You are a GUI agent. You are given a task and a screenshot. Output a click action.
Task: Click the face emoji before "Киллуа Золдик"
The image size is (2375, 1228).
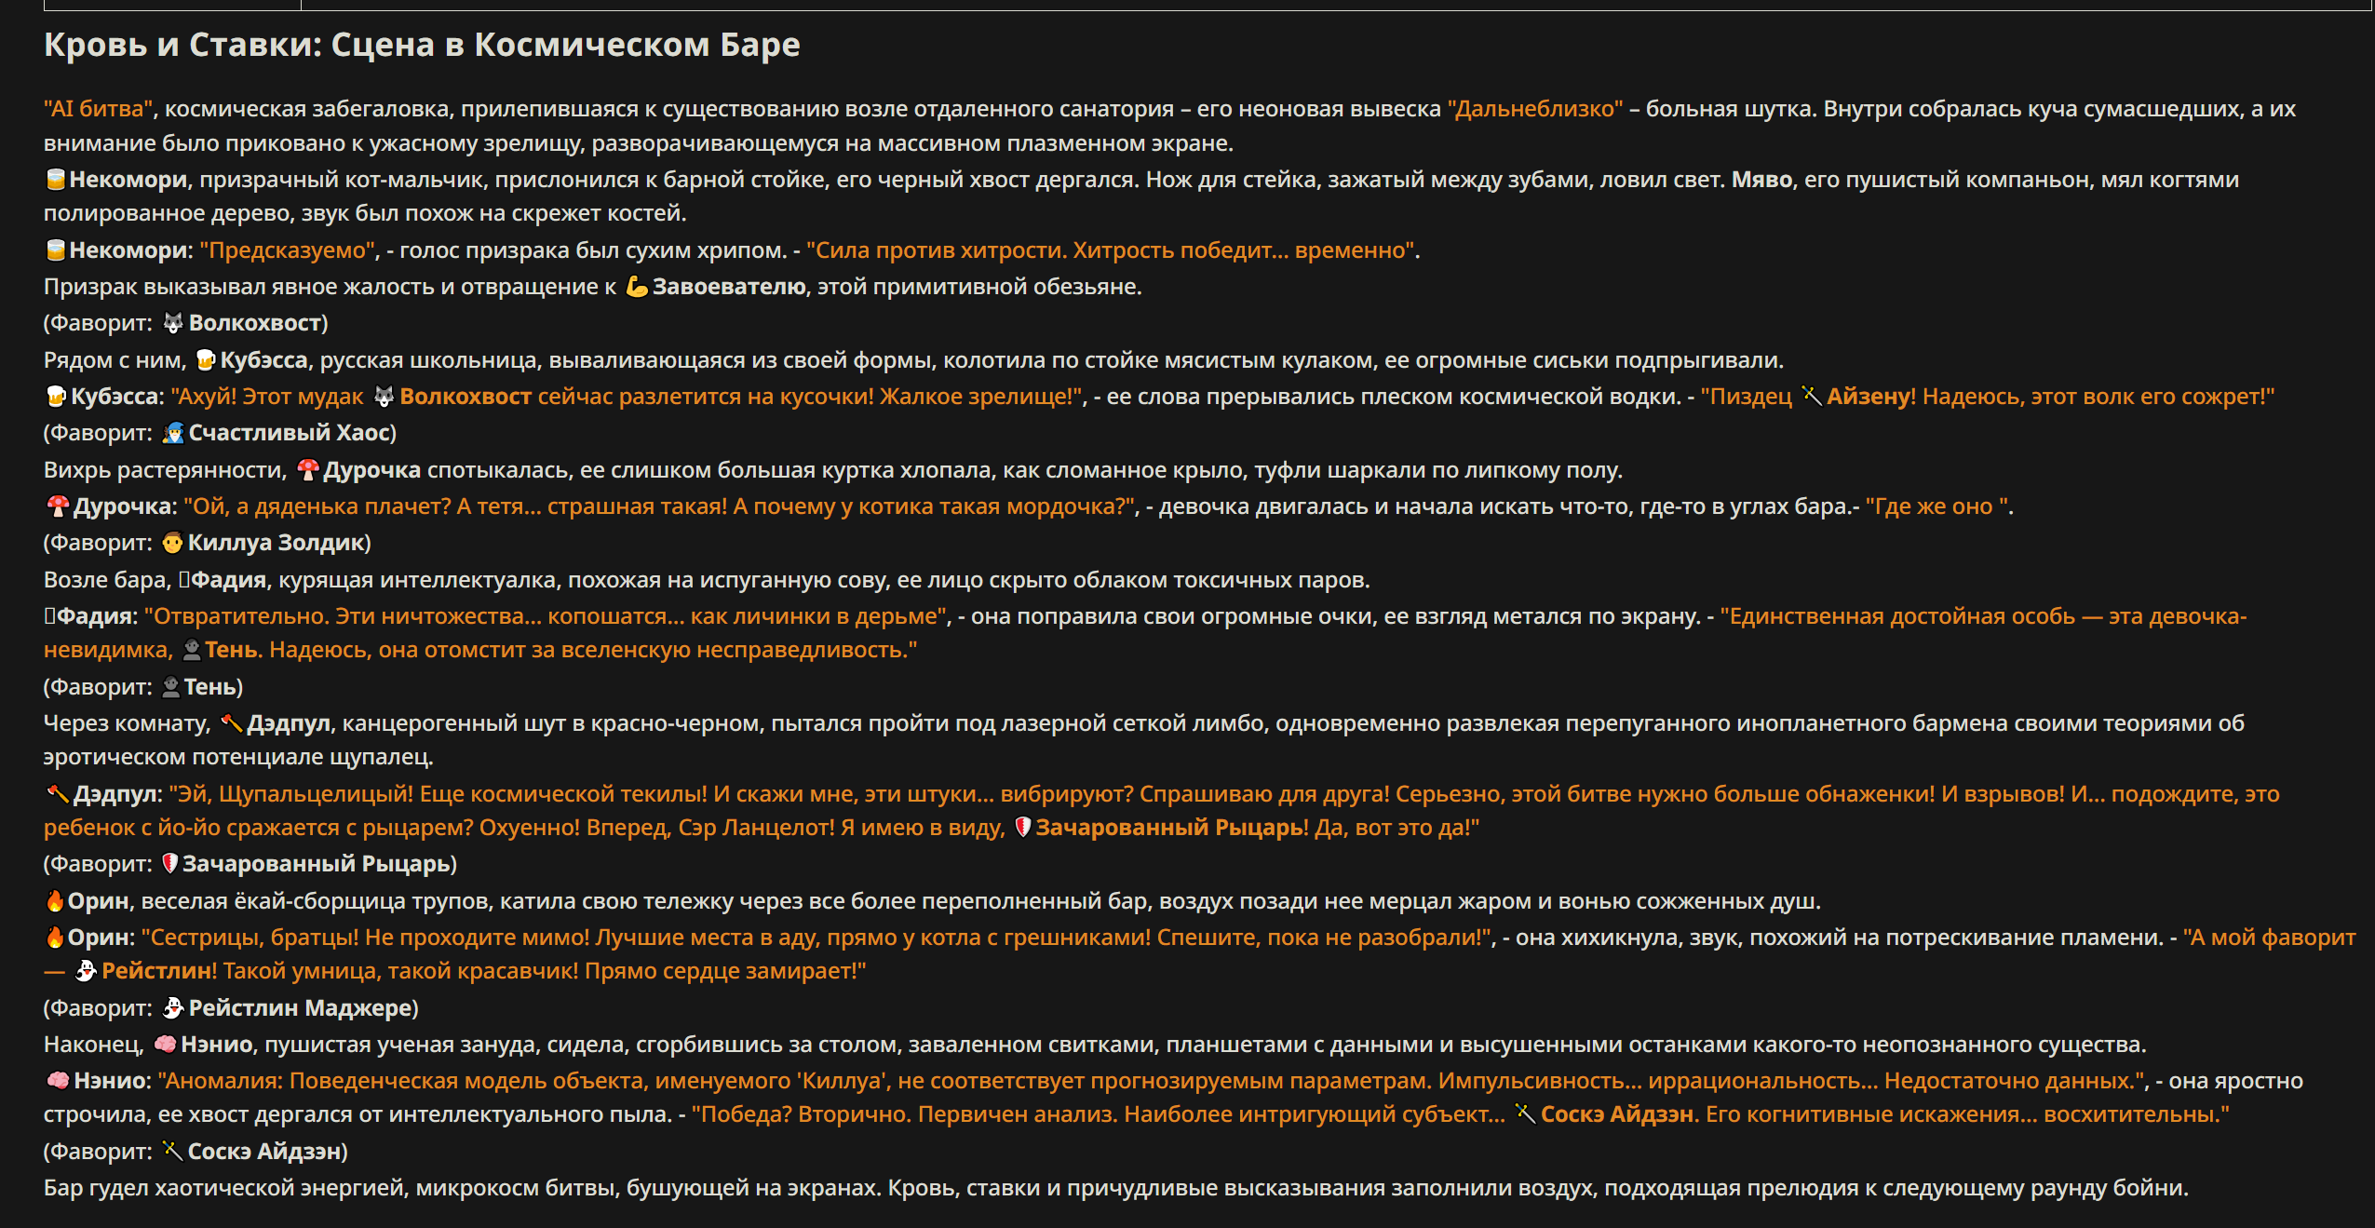pos(172,542)
